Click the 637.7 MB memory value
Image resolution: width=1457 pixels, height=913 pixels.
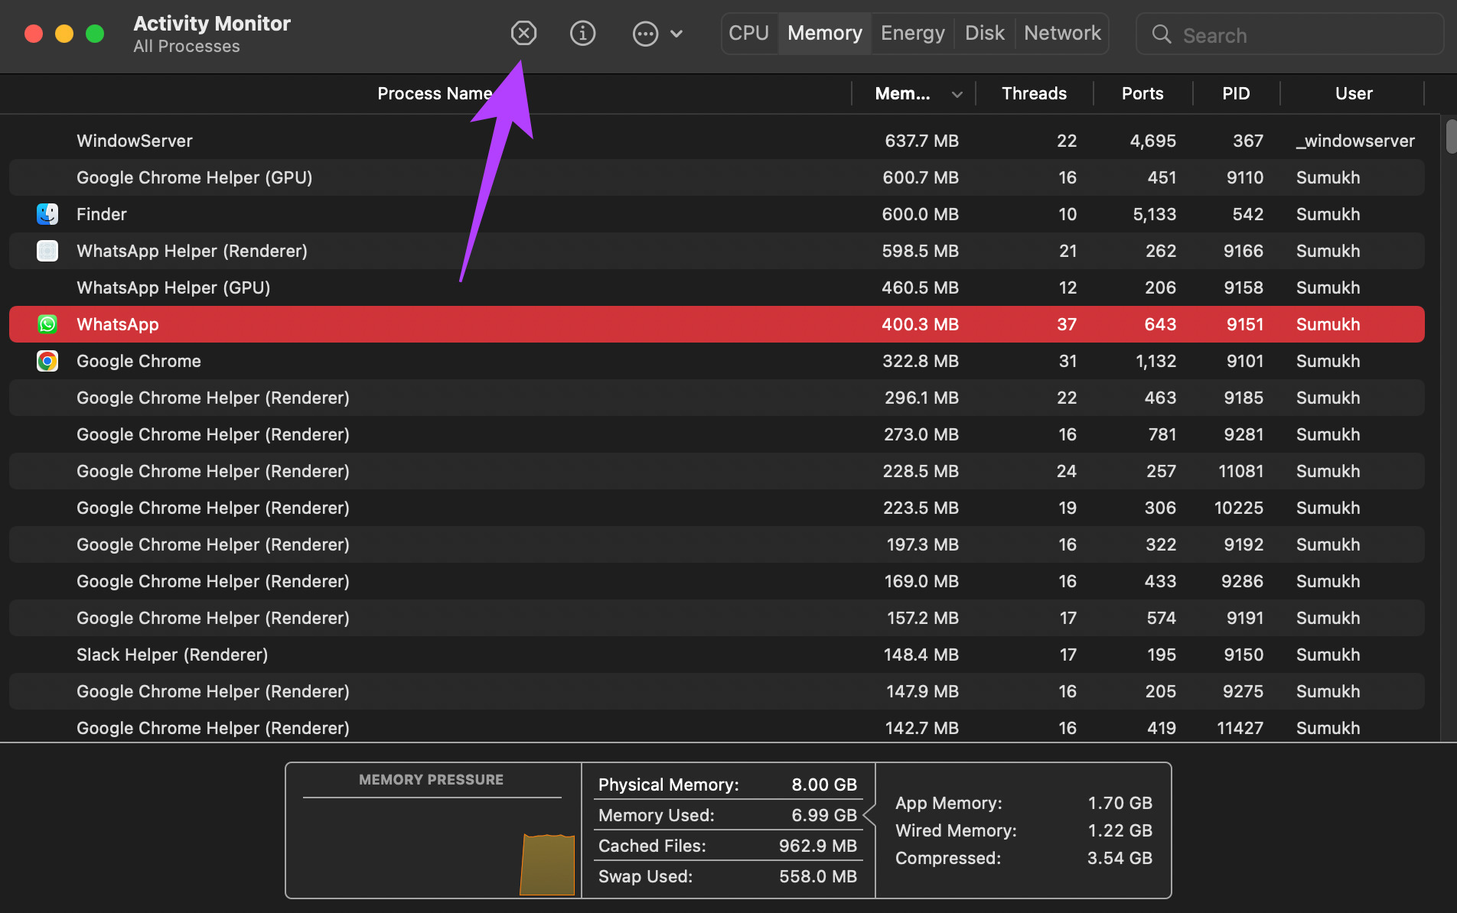pos(921,141)
